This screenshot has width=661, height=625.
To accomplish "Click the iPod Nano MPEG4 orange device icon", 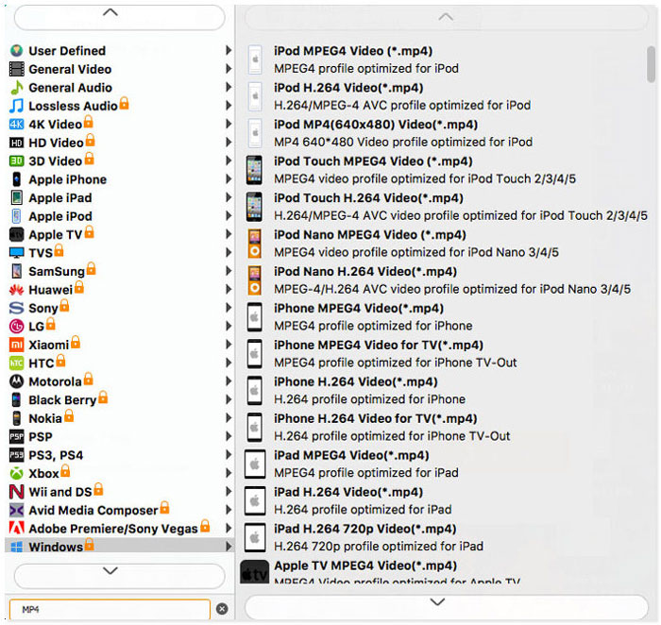I will [254, 244].
